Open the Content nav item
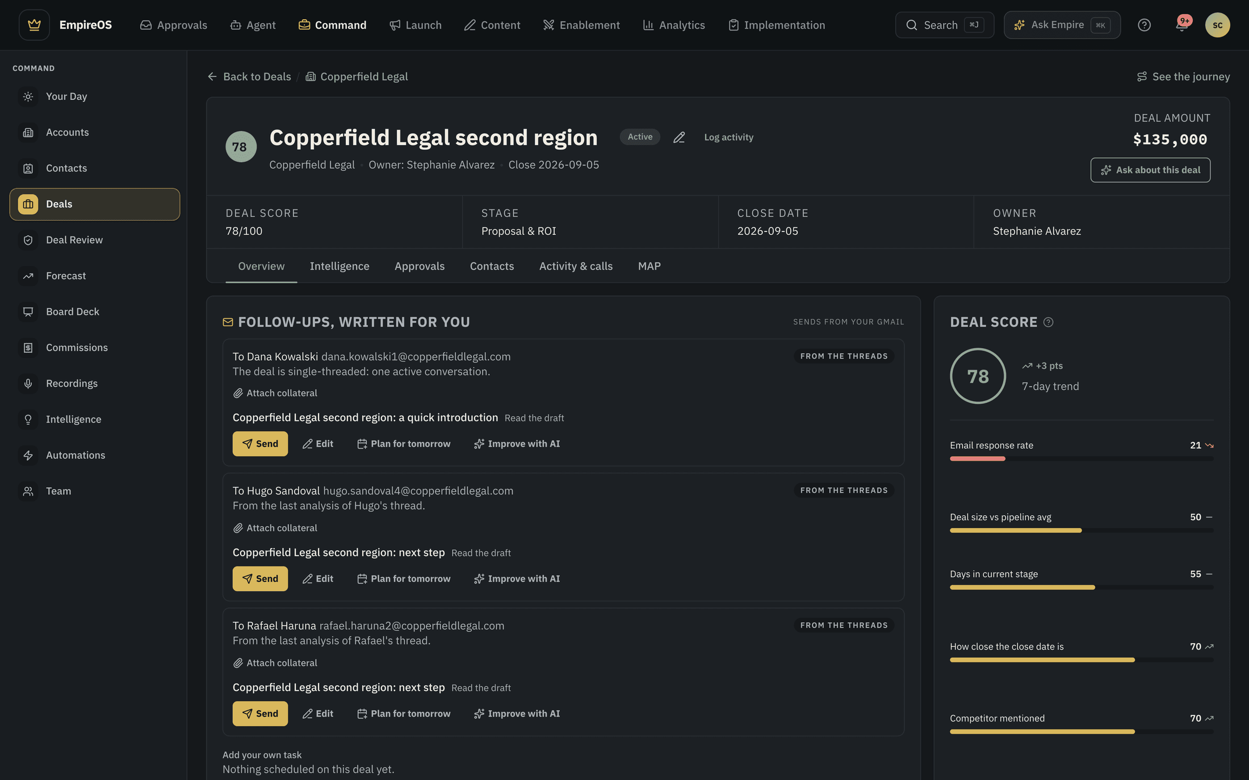Viewport: 1249px width, 780px height. tap(492, 25)
